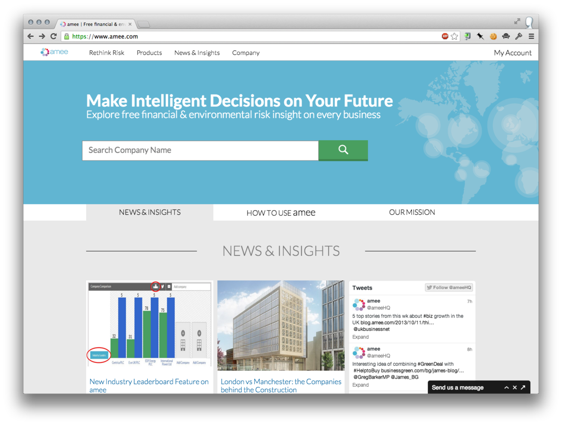Collapse the Send us a message chat widget
The width and height of the screenshot is (562, 426).
coord(507,388)
